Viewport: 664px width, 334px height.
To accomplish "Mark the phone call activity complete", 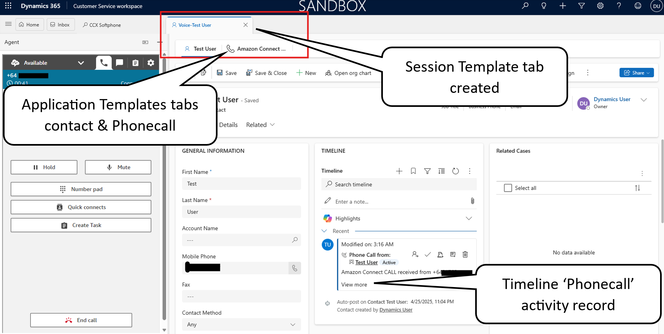I will (428, 254).
